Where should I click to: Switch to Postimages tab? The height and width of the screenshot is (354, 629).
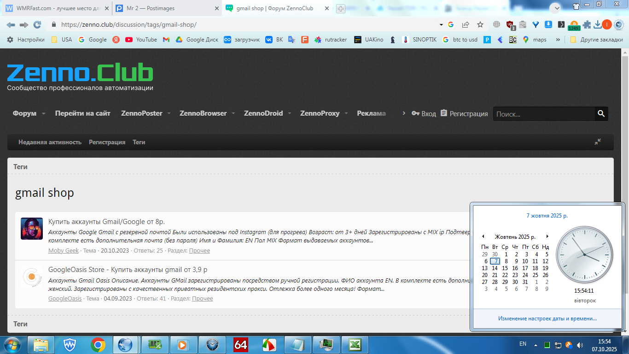[x=167, y=8]
